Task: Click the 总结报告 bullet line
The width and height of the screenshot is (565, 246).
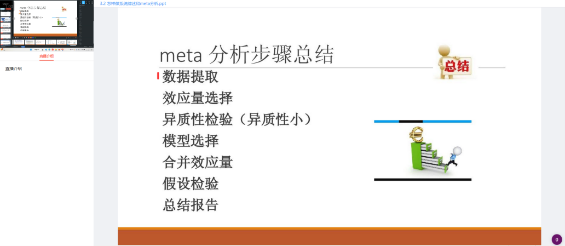Action: pyautogui.click(x=191, y=205)
